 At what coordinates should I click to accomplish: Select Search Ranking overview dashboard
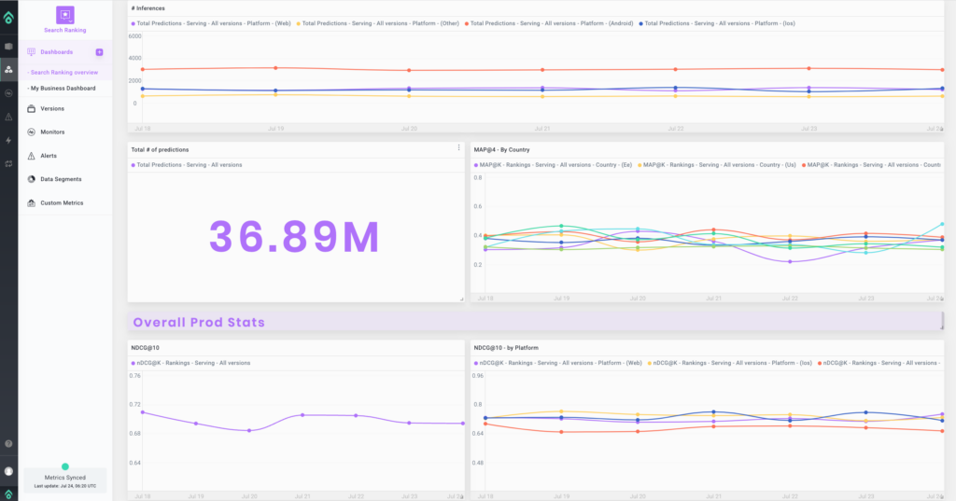tap(64, 73)
